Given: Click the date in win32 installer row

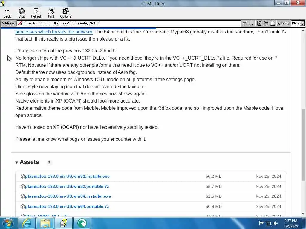Looking at the screenshot, I should (x=268, y=176).
